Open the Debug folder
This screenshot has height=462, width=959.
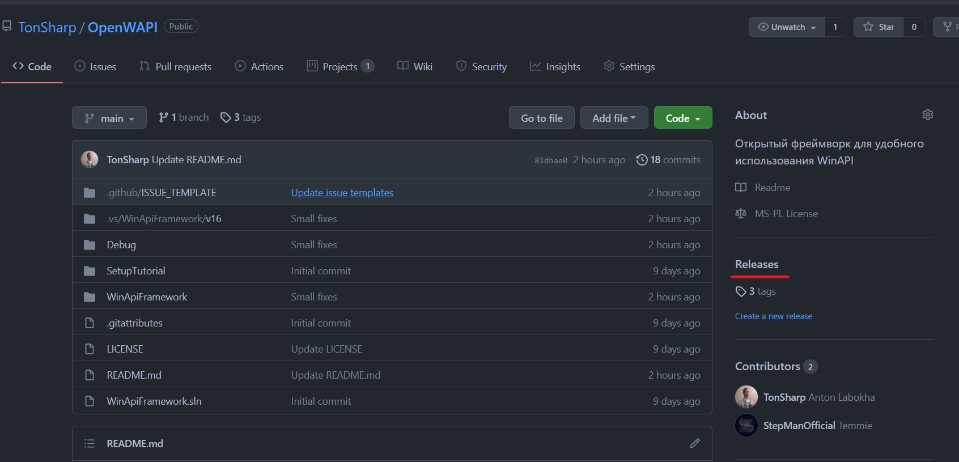121,245
